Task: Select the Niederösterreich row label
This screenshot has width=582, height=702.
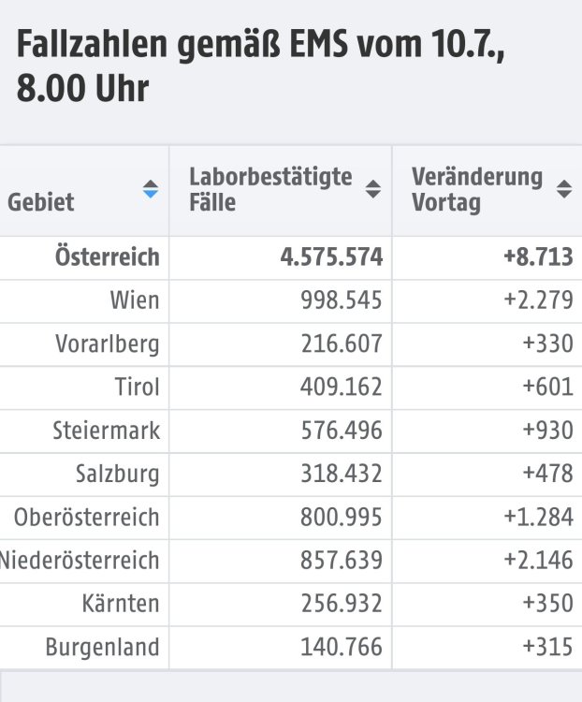Action: pos(80,560)
